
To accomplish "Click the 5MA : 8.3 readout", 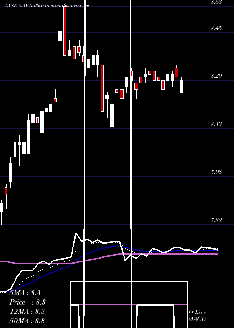I will (25, 293).
